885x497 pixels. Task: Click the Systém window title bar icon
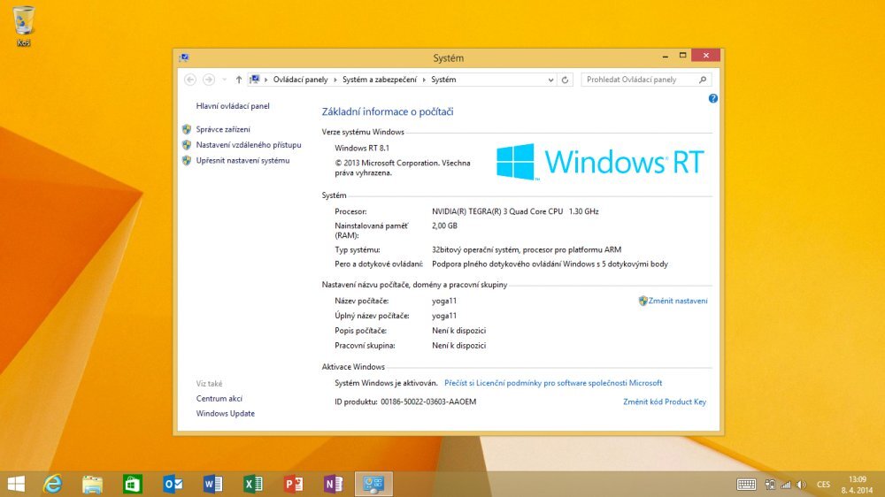[x=184, y=57]
